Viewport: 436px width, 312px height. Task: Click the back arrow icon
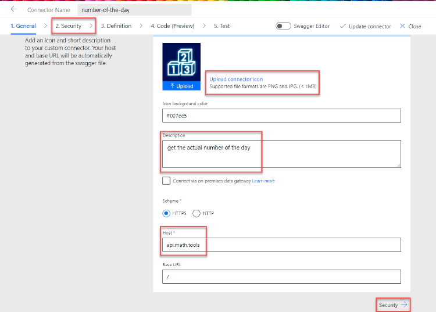(x=13, y=9)
